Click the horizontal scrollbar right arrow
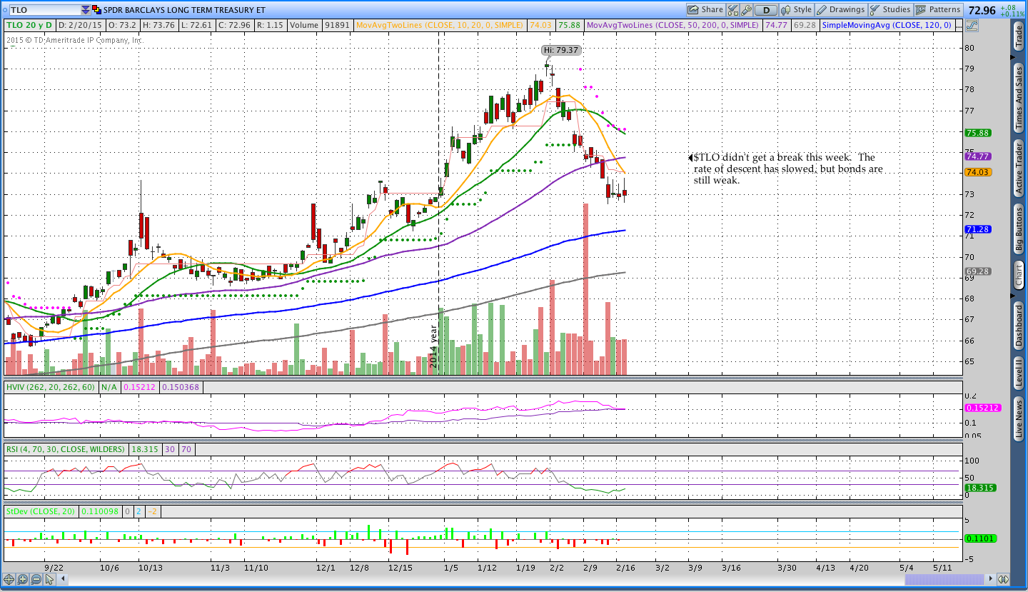Image resolution: width=1028 pixels, height=592 pixels. (x=989, y=579)
